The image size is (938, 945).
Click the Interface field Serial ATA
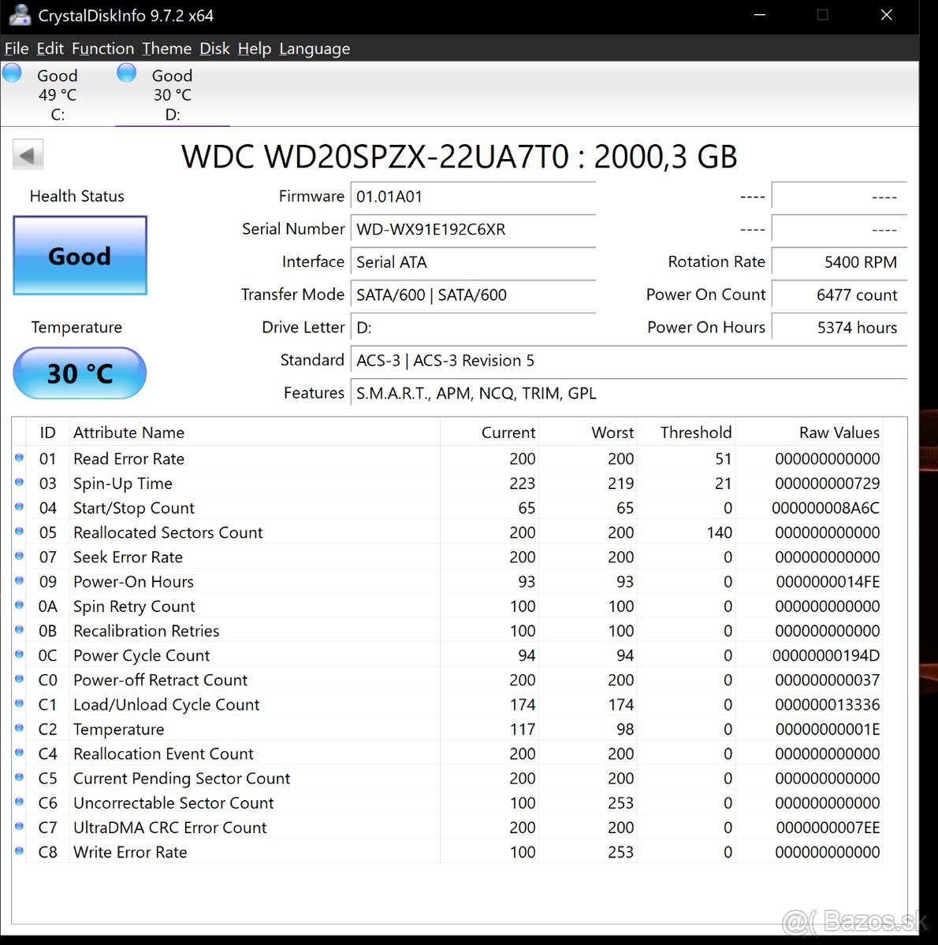click(x=473, y=262)
